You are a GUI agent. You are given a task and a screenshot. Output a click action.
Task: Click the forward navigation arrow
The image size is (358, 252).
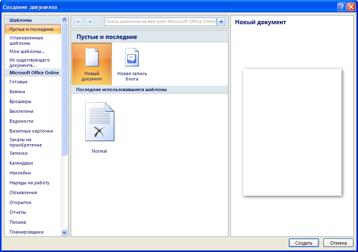click(x=90, y=22)
